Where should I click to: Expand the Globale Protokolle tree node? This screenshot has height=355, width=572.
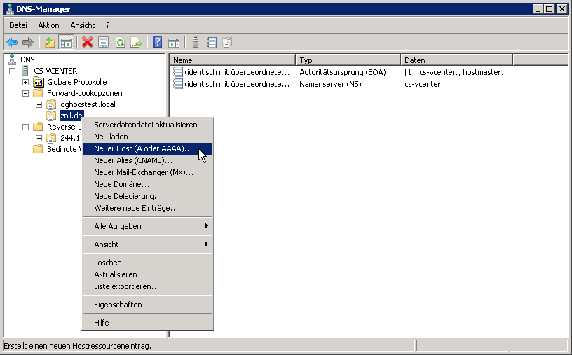coord(26,82)
